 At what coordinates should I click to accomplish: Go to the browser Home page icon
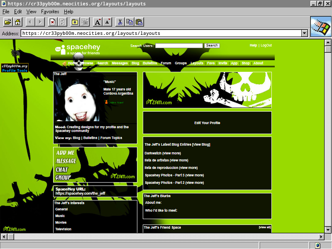tap(17, 22)
